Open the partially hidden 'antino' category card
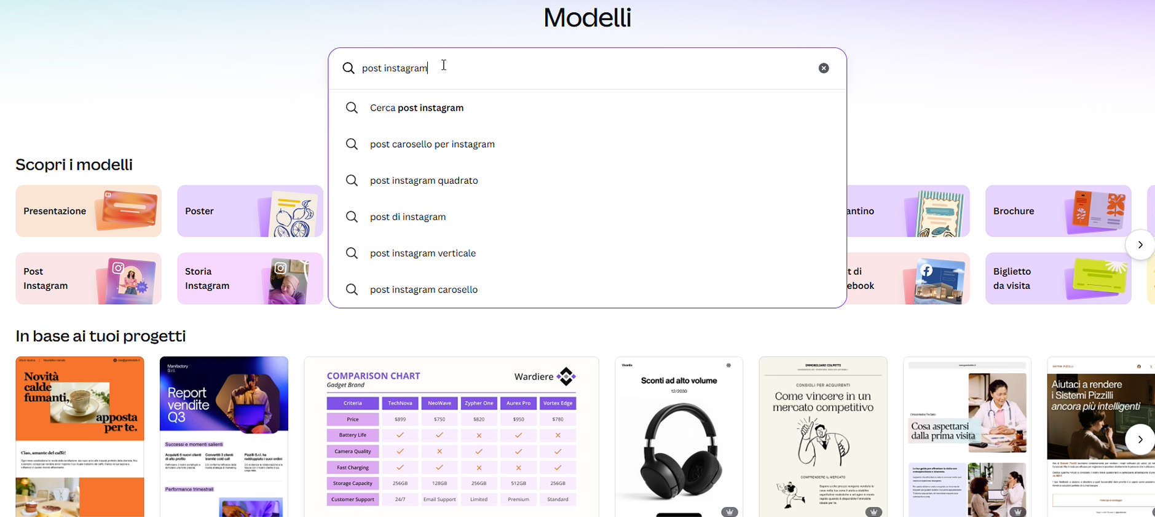This screenshot has height=517, width=1155. pyautogui.click(x=909, y=211)
